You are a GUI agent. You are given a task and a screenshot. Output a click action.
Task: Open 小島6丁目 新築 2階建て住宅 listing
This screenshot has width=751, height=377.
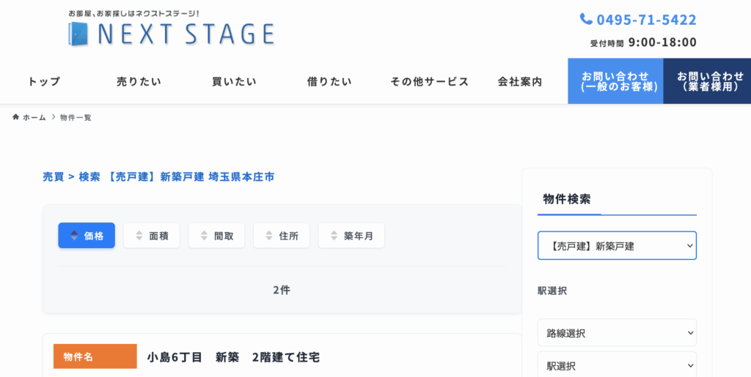click(x=233, y=357)
